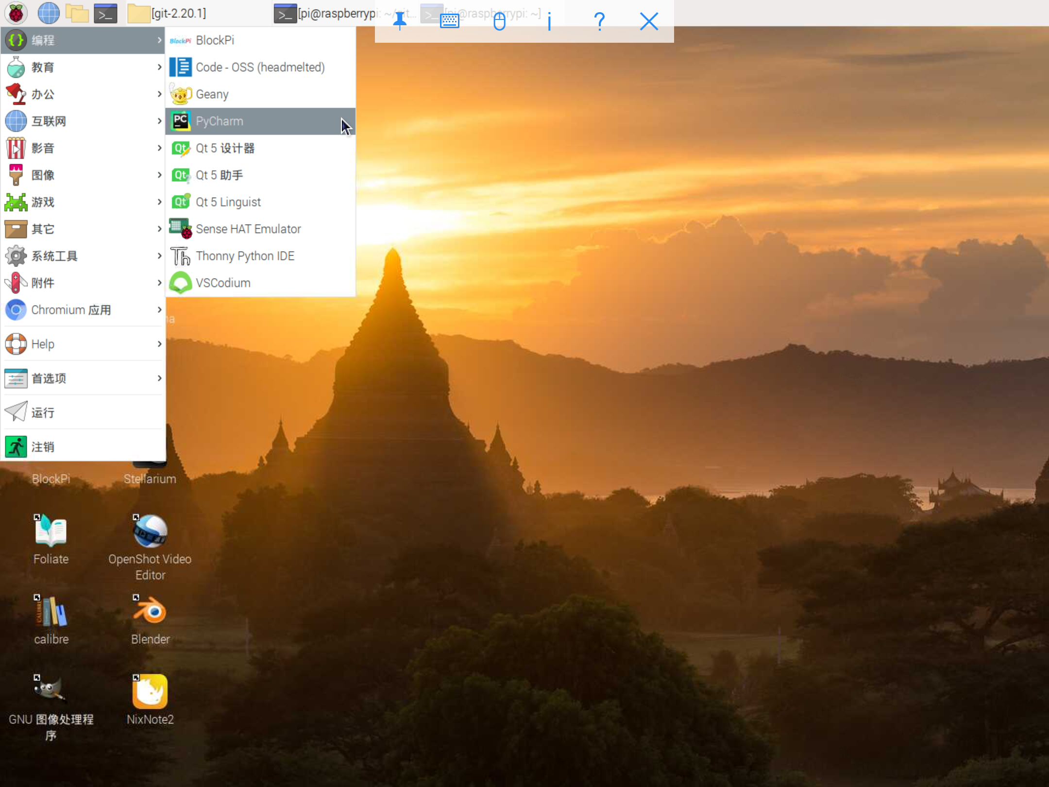Open the GNU 图像处理程序 desktop shortcut

[51, 707]
